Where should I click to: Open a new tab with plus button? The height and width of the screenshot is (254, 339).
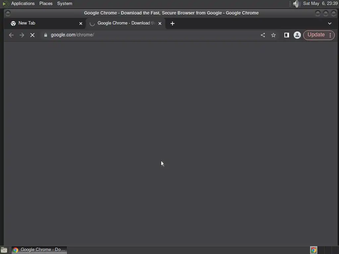(172, 23)
